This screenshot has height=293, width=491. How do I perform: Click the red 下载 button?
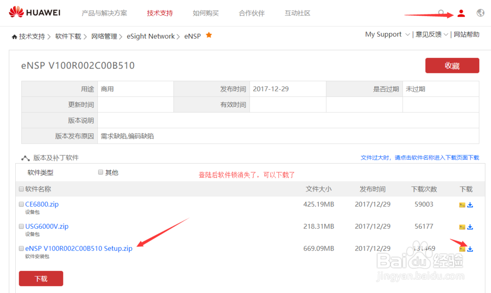pyautogui.click(x=41, y=279)
